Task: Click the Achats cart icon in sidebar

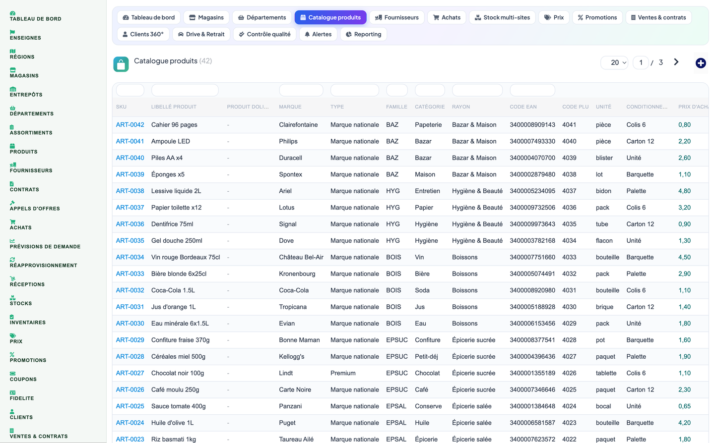Action: click(12, 222)
